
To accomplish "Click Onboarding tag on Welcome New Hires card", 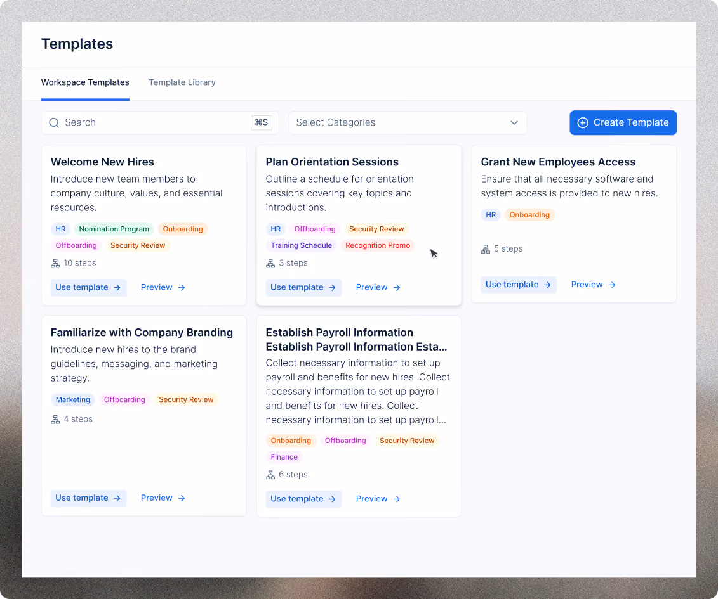I will click(183, 229).
